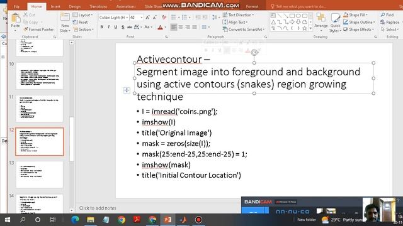Switch to the Insert tab

point(55,7)
